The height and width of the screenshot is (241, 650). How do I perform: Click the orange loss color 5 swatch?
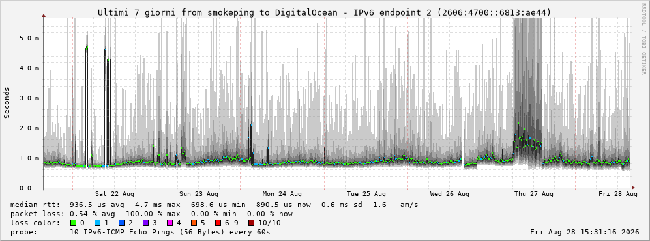pos(194,223)
